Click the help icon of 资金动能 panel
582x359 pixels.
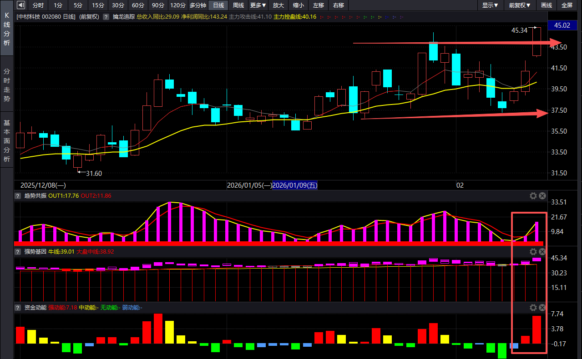click(18, 308)
